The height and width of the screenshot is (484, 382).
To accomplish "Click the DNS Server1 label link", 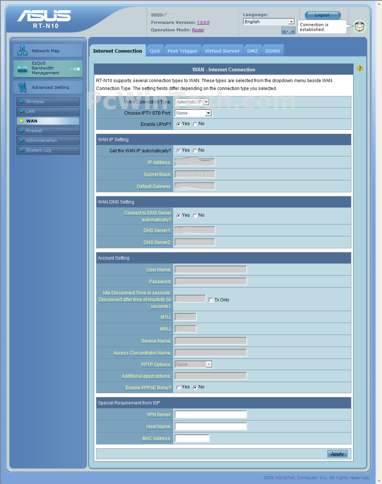I will [x=157, y=230].
